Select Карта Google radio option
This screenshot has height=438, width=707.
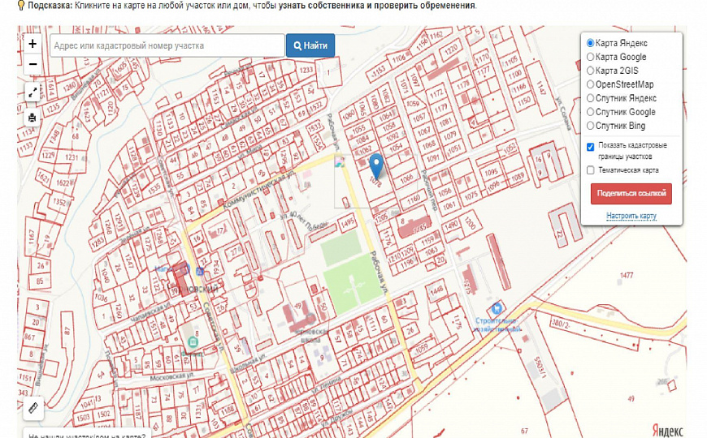[x=591, y=58]
